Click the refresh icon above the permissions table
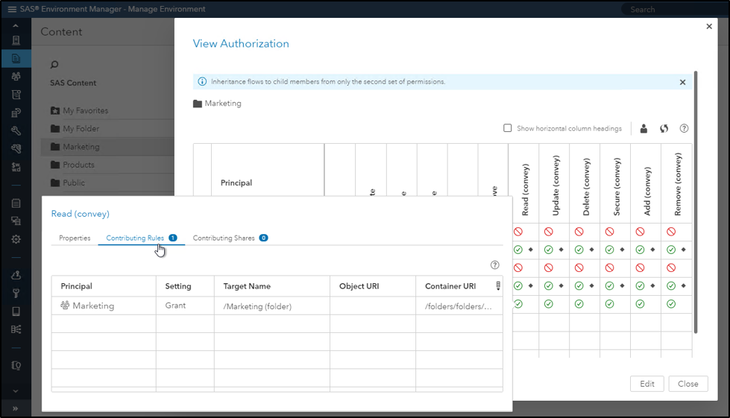 [664, 128]
